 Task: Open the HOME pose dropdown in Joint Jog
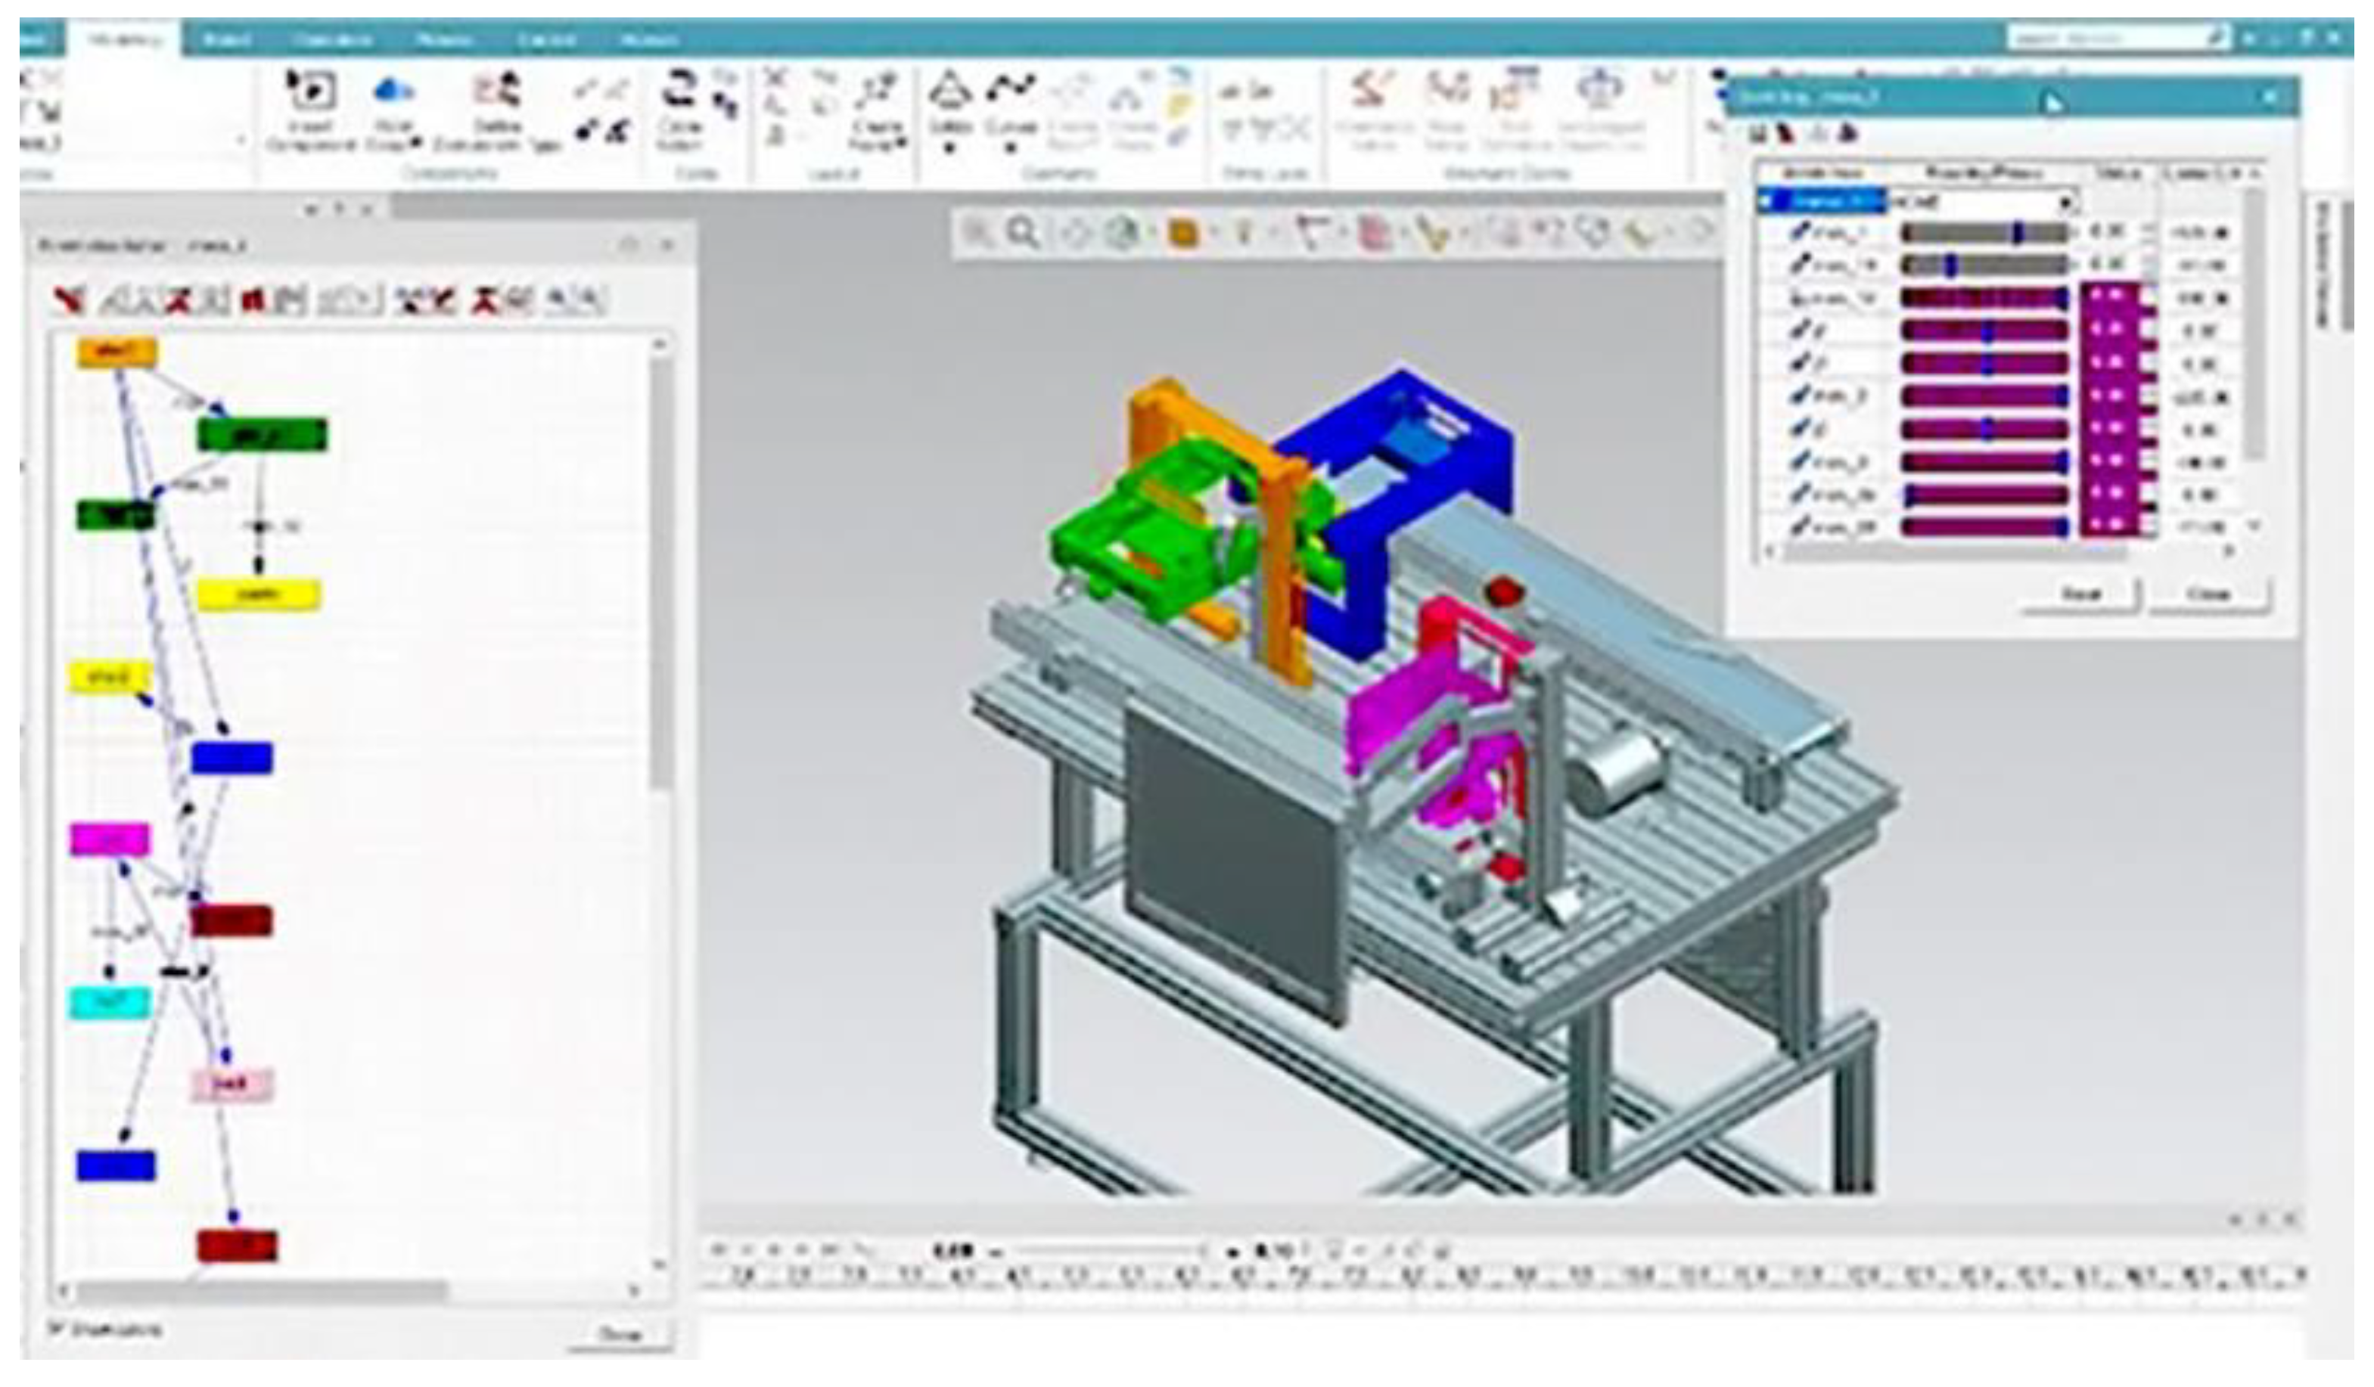point(2065,201)
